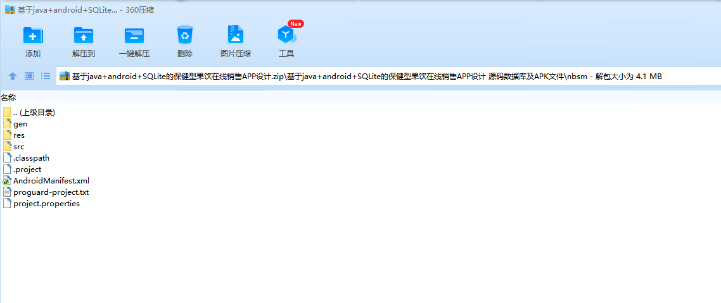Click the parent directory folder icon
Screen dimensions: 721x303
[x=7, y=113]
